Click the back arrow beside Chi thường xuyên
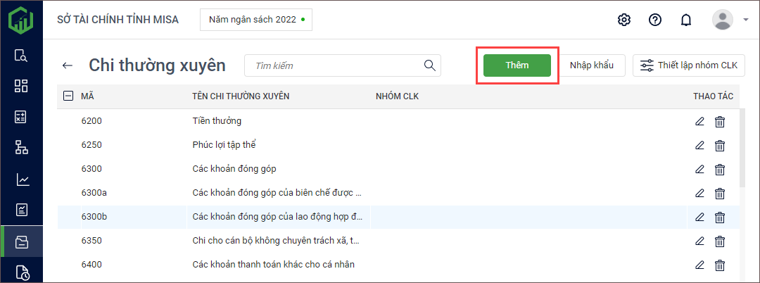 click(68, 65)
